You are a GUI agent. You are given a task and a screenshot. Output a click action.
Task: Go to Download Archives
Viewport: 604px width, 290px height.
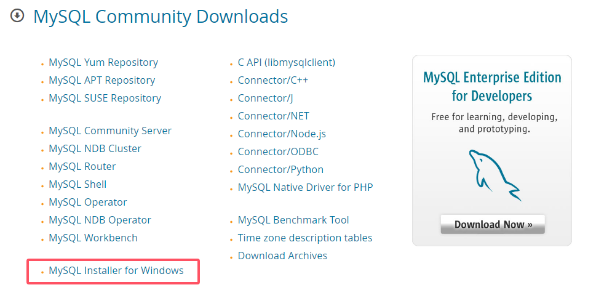[x=283, y=256]
